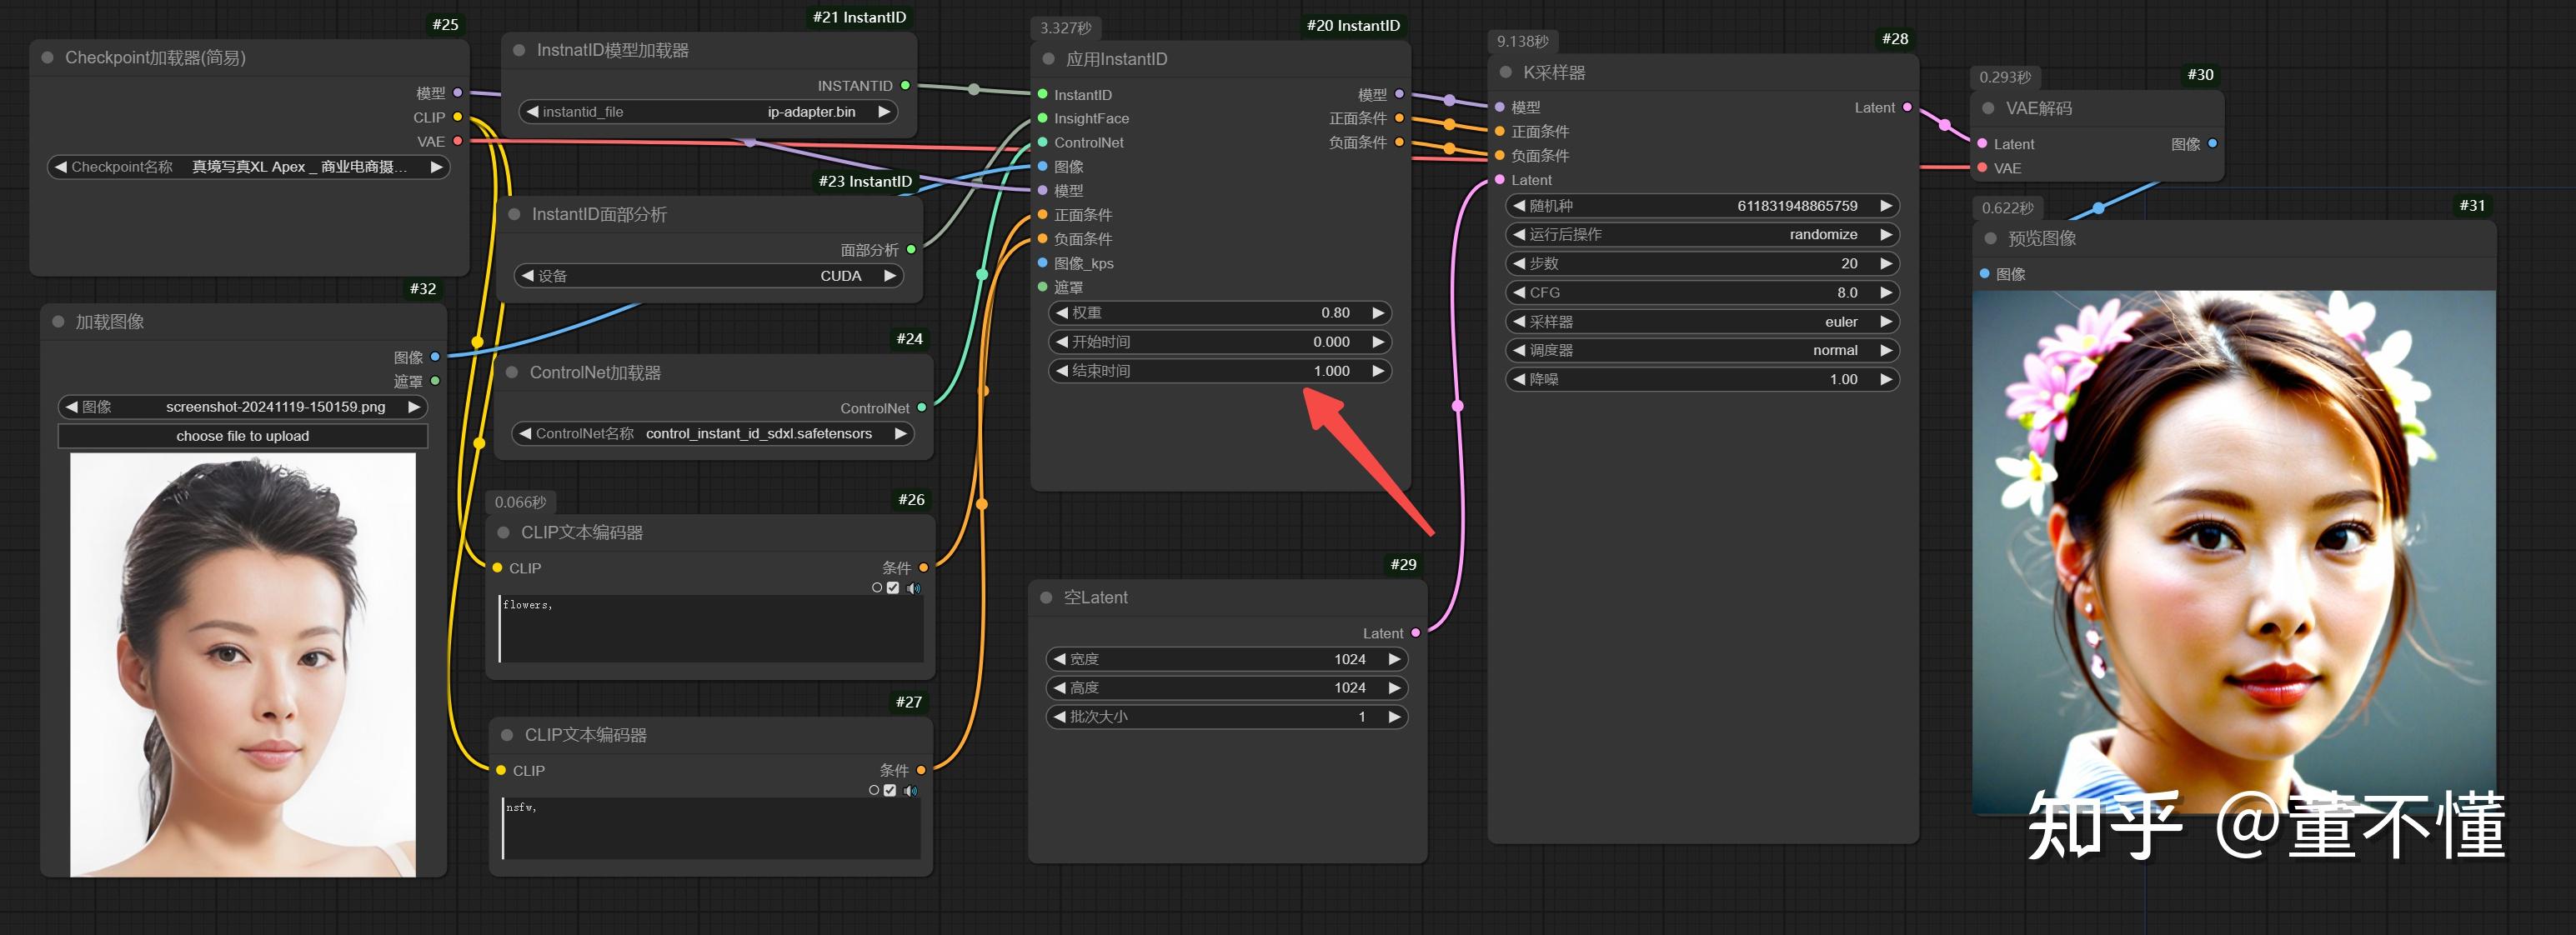Click into the flowers prompt text box
This screenshot has height=935, width=2576.
[710, 630]
